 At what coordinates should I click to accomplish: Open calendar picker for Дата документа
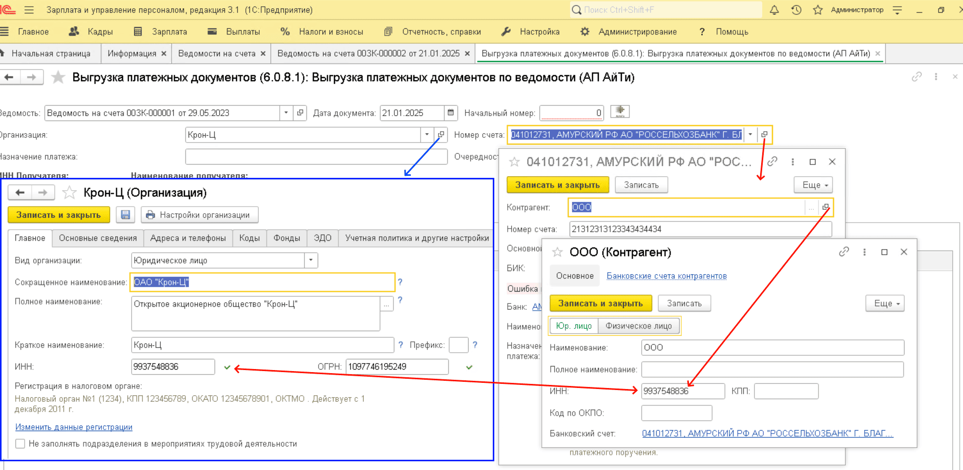coord(450,113)
